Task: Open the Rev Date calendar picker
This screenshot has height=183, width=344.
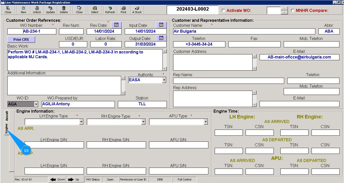Action: pyautogui.click(x=116, y=25)
